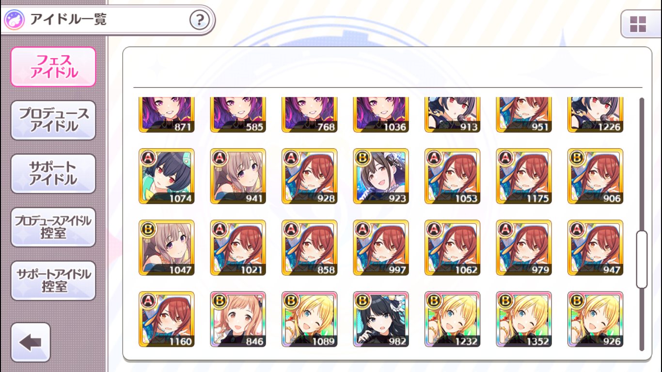Click the round icon beside アイドル一覧 title

pos(14,20)
